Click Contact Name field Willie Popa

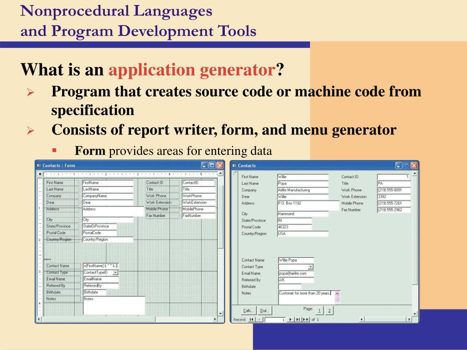[x=296, y=260]
